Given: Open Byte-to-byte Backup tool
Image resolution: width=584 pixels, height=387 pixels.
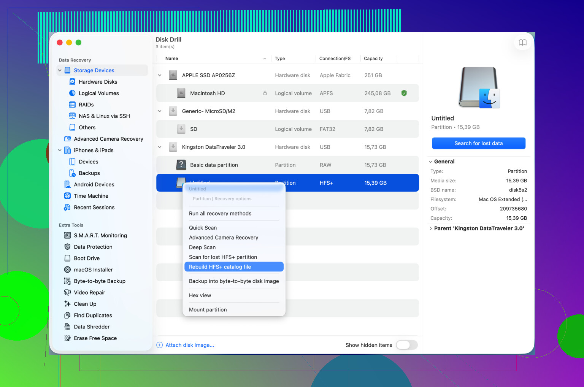Looking at the screenshot, I should click(95, 281).
